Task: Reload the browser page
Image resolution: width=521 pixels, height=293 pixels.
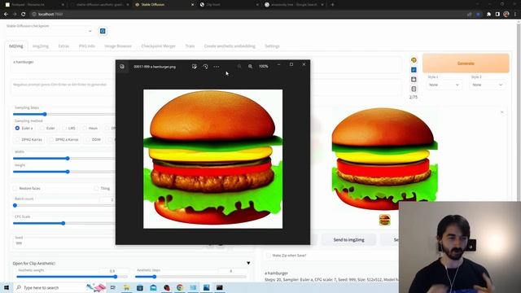Action: 24,15
